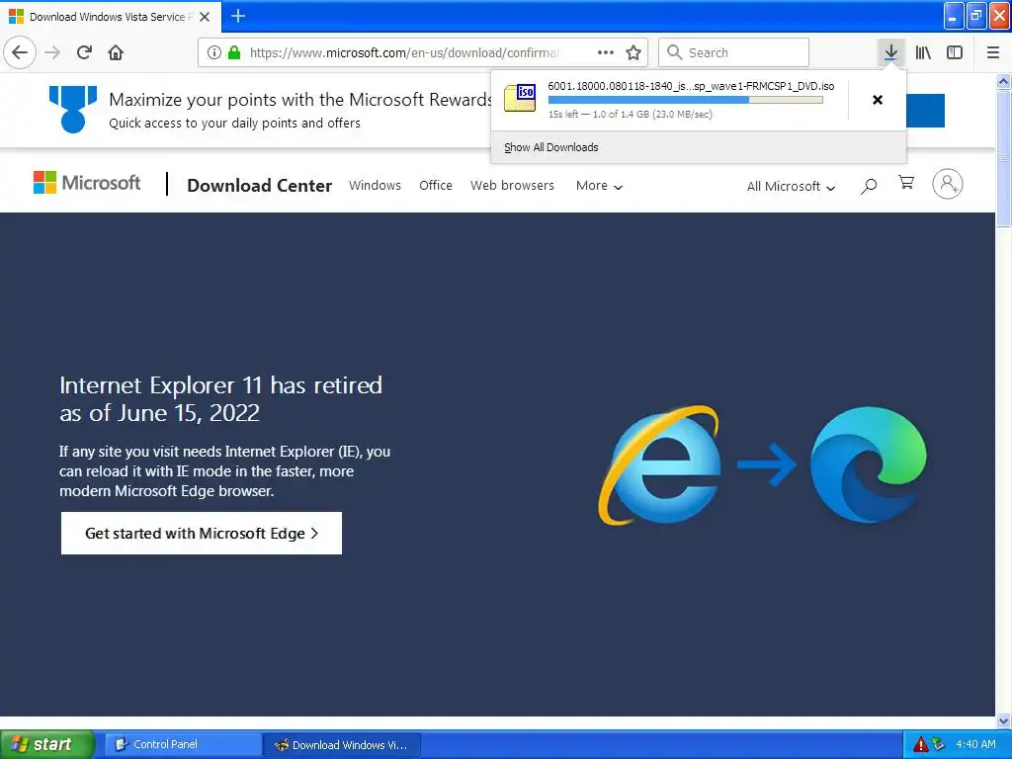Screen dimensions: 1012x759
Task: Open the browser home page icon
Action: click(x=116, y=52)
